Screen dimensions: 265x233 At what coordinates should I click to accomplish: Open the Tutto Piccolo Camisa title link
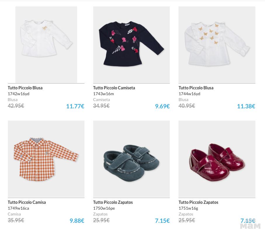(x=27, y=202)
